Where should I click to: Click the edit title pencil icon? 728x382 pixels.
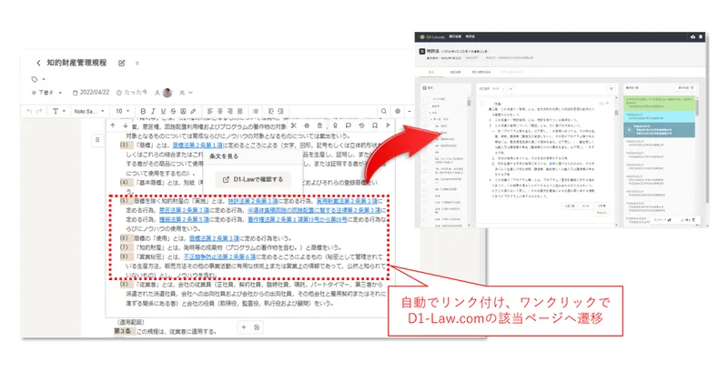(122, 63)
